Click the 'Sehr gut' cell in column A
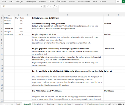This screenshot has height=105, width=125. (x=9, y=32)
